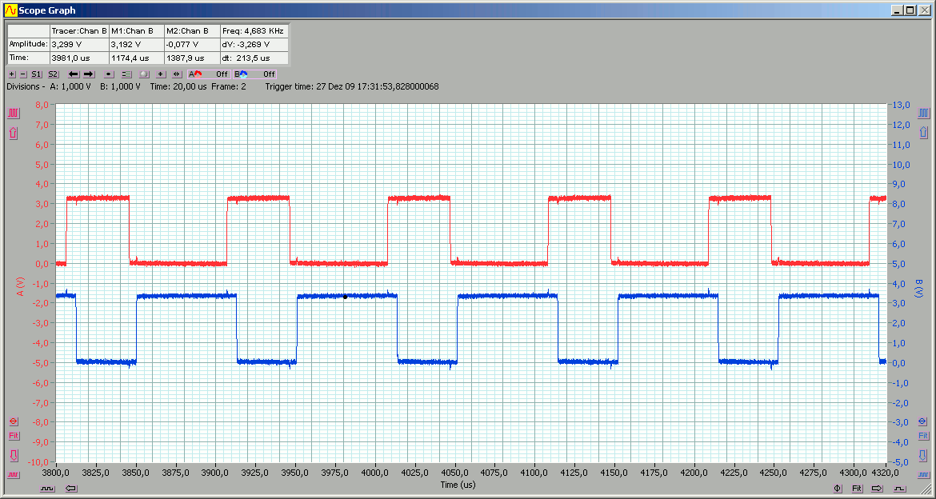Toggle channel A Off selector
This screenshot has height=499, width=936.
(x=208, y=74)
